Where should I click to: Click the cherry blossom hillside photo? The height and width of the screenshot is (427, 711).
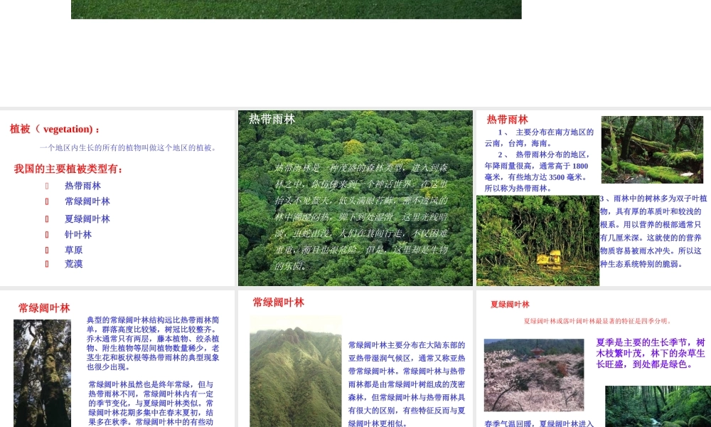(x=534, y=375)
